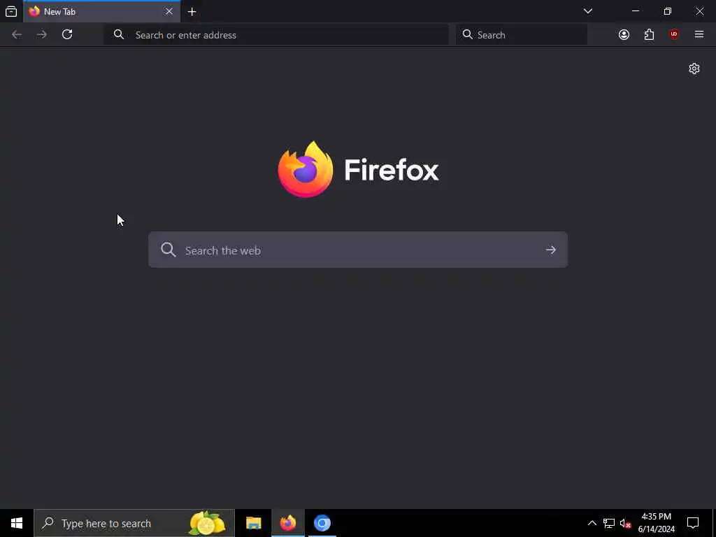Screen dimensions: 716x537
Task: Personalize new tab with gear icon
Action: [694, 69]
